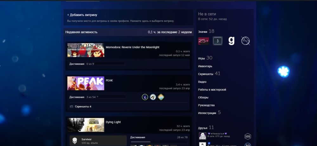Click the Недавняя активность header
This screenshot has width=317, height=146.
[x=81, y=32]
